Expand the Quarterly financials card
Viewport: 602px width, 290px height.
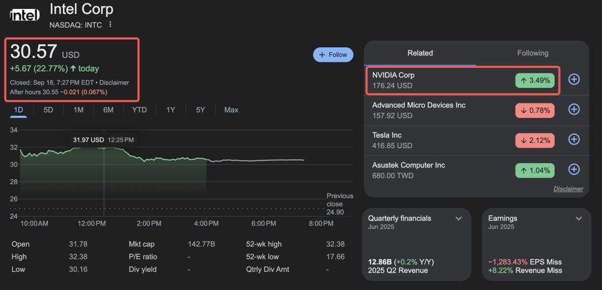tap(459, 219)
